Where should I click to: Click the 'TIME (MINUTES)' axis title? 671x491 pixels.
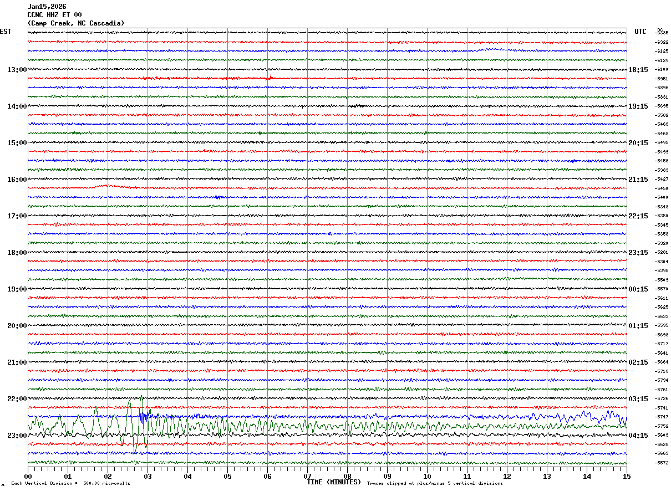334,482
